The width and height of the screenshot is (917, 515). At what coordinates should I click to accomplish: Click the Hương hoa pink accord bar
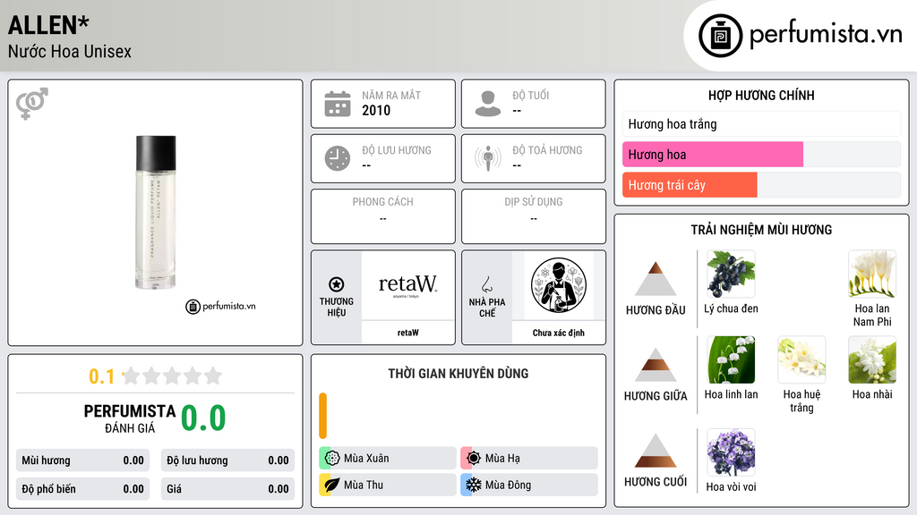(712, 155)
